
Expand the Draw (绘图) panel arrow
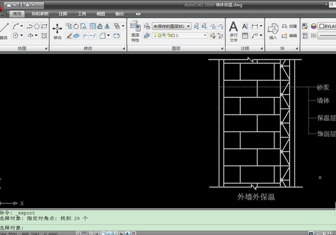tap(46, 49)
